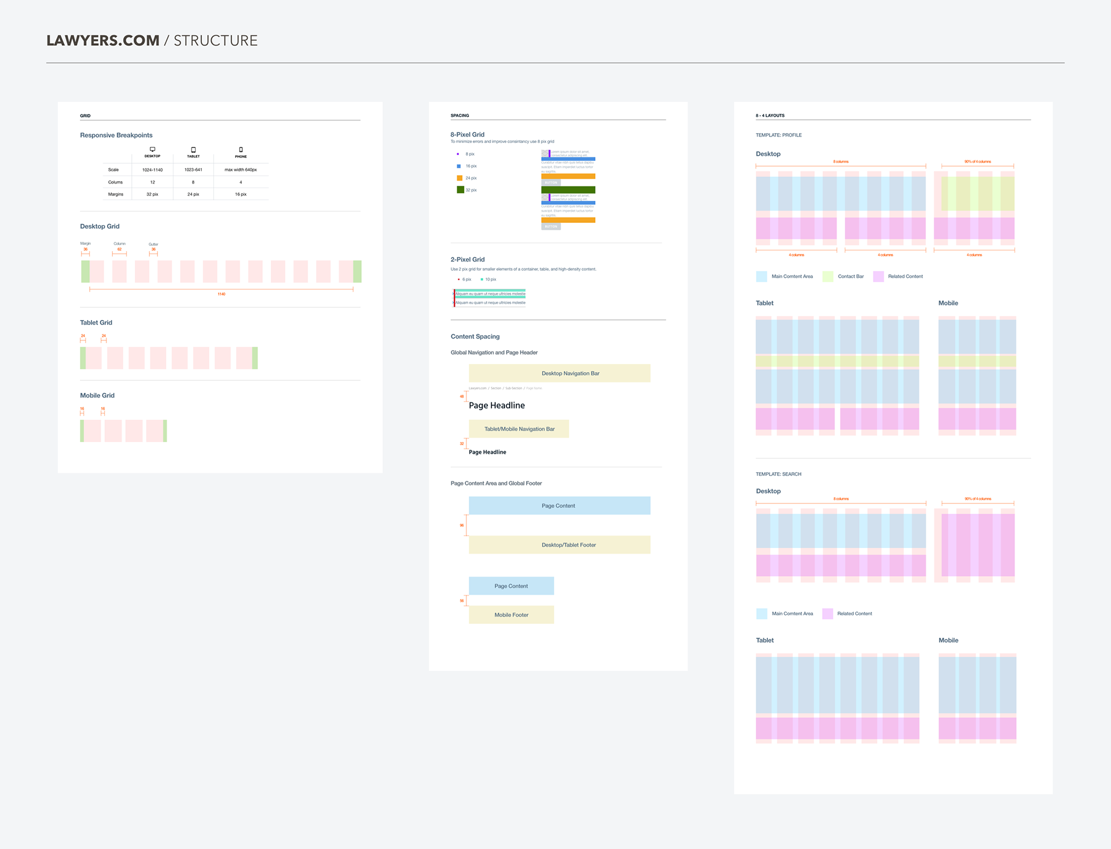Click the 1024-1140 scale cell
Viewport: 1111px width, 849px height.
(153, 170)
